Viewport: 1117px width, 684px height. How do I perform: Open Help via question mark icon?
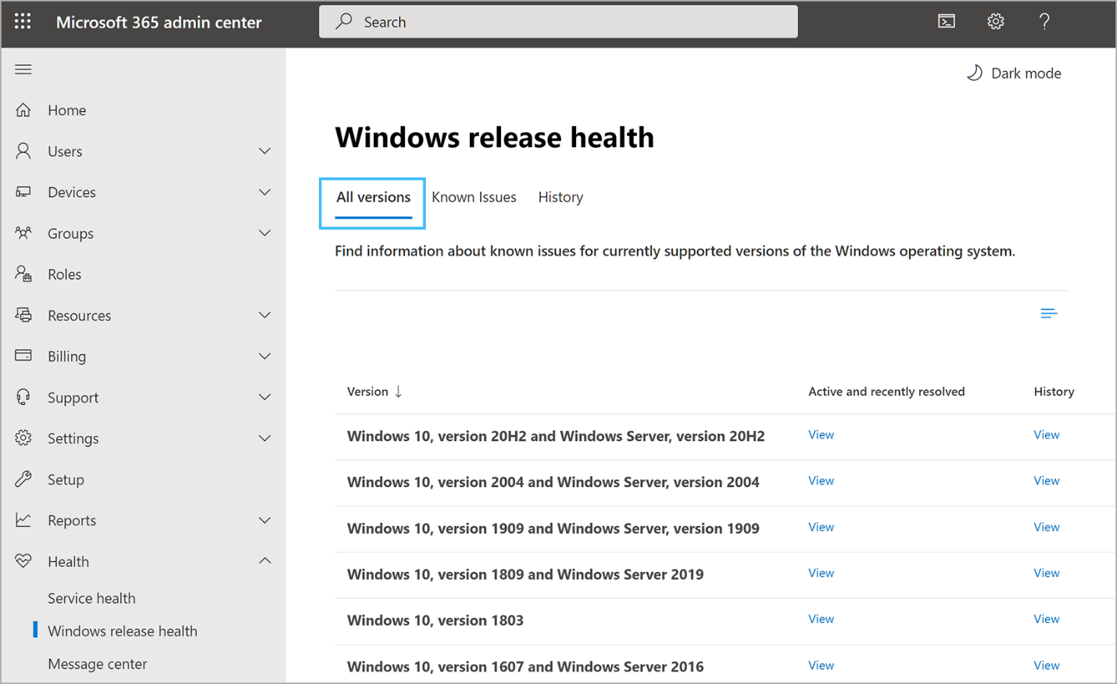tap(1044, 21)
